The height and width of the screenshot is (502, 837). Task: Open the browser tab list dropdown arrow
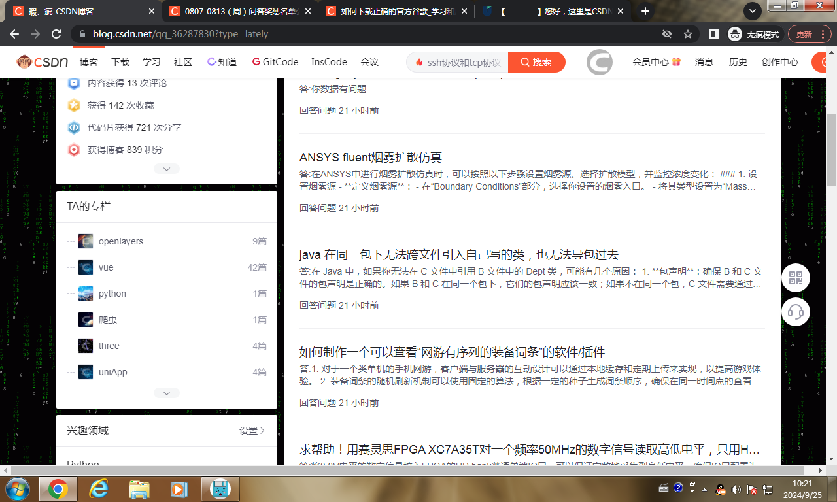pyautogui.click(x=752, y=10)
